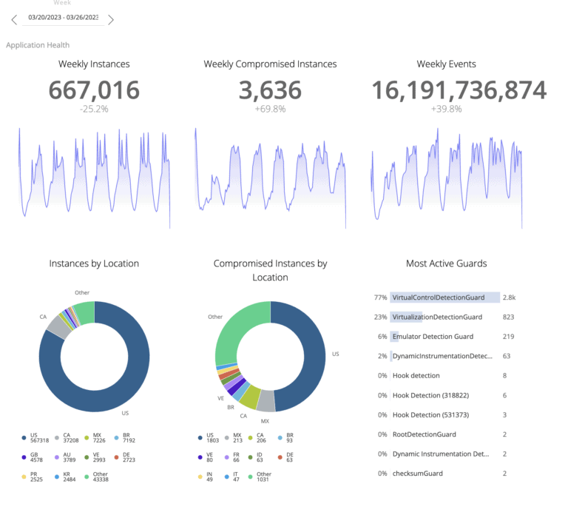Select the DynamicInstrumentationDetec... row

(x=444, y=356)
